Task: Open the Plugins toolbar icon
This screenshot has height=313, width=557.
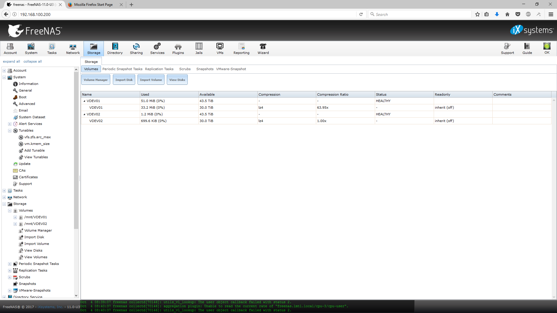Action: [178, 49]
